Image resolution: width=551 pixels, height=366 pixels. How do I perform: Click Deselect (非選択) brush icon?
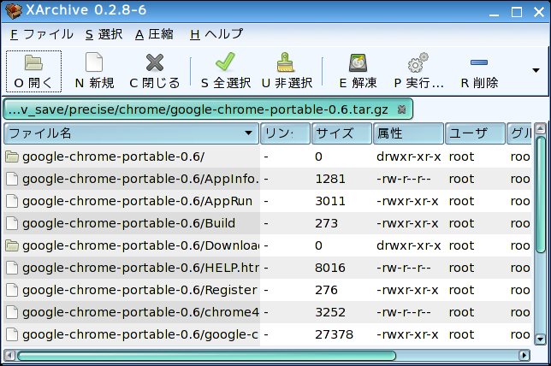(x=286, y=62)
